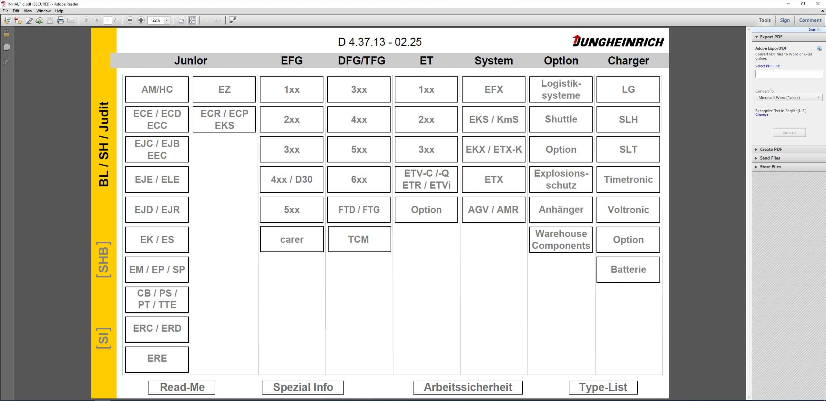
Task: Open the Help menu
Action: pos(59,11)
